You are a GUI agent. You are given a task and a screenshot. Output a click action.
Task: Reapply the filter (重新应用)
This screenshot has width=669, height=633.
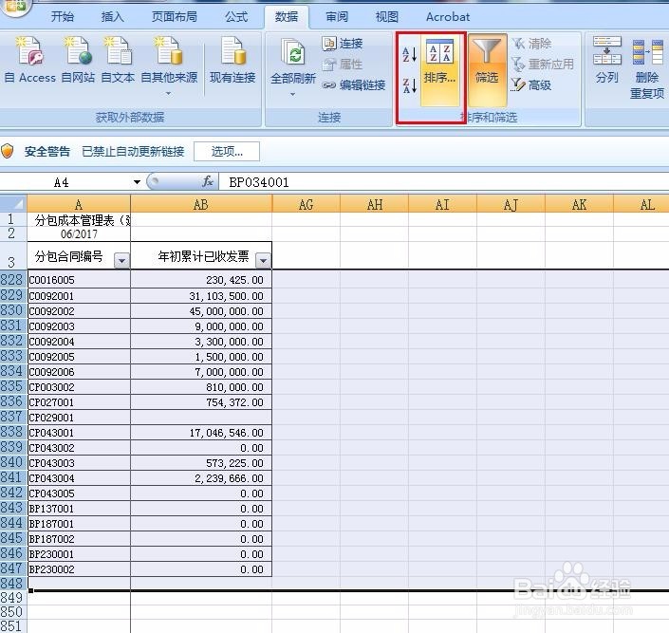point(543,64)
